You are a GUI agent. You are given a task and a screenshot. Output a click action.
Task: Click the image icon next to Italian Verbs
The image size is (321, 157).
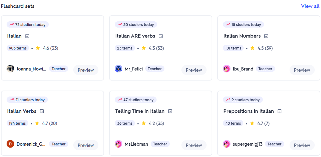pyautogui.click(x=42, y=111)
